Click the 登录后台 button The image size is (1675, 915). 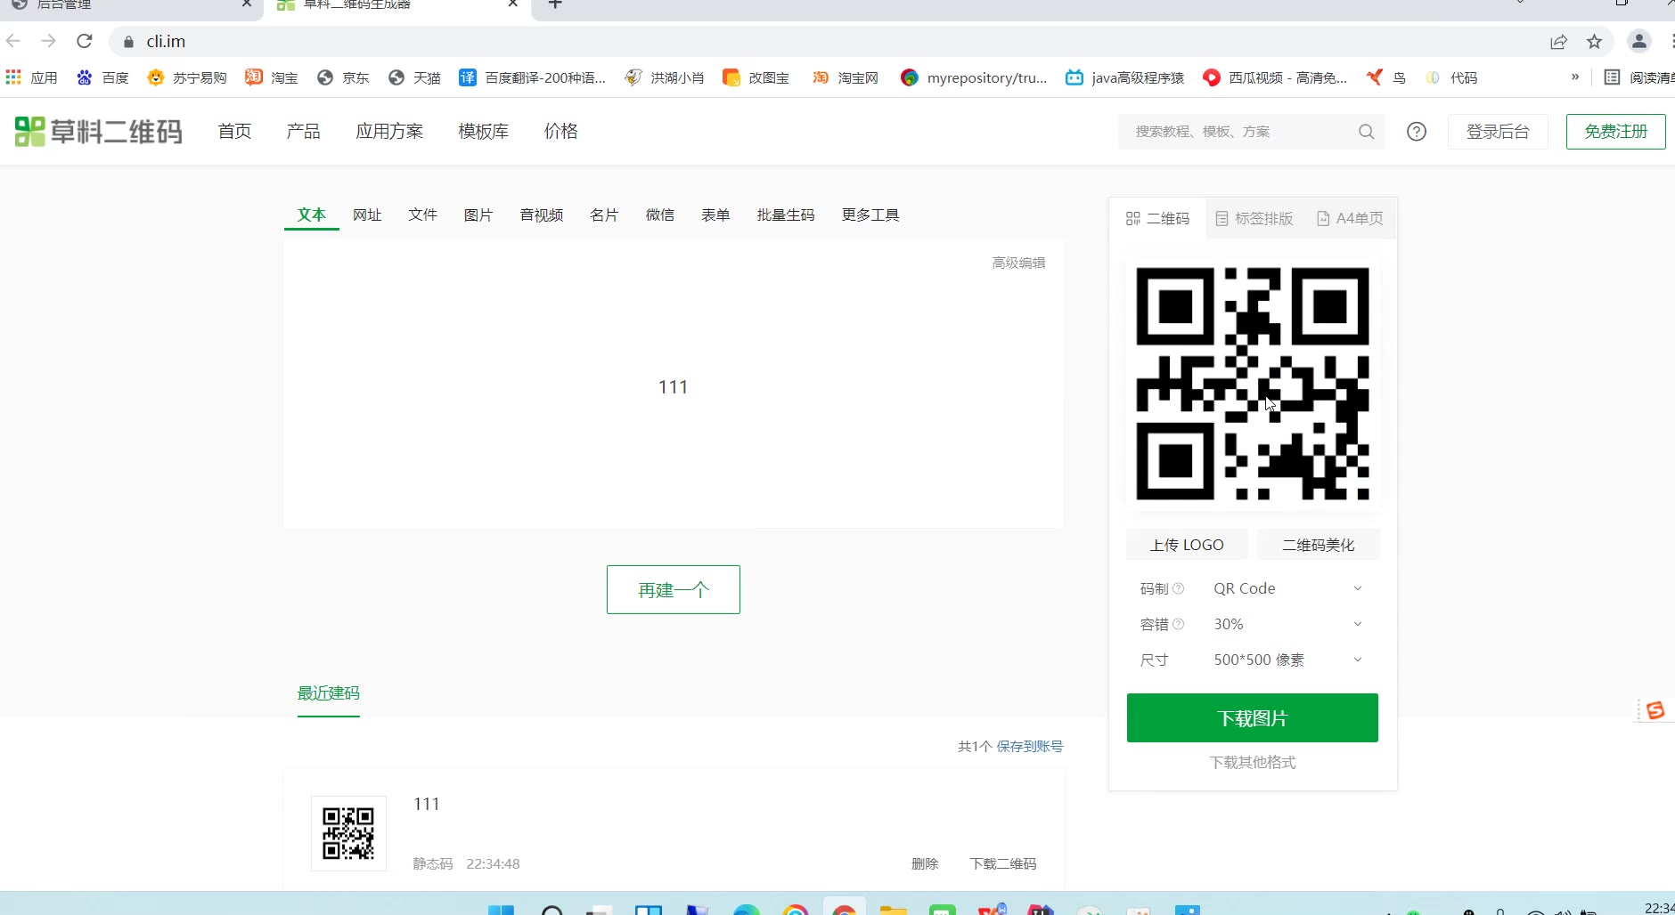tap(1498, 132)
